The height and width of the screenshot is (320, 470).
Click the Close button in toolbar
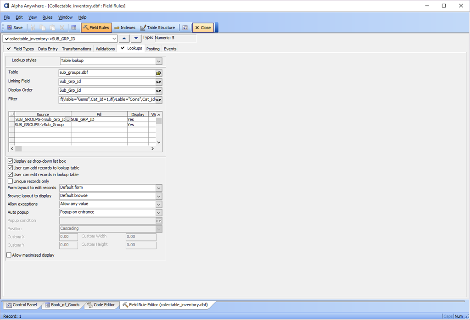pos(202,28)
